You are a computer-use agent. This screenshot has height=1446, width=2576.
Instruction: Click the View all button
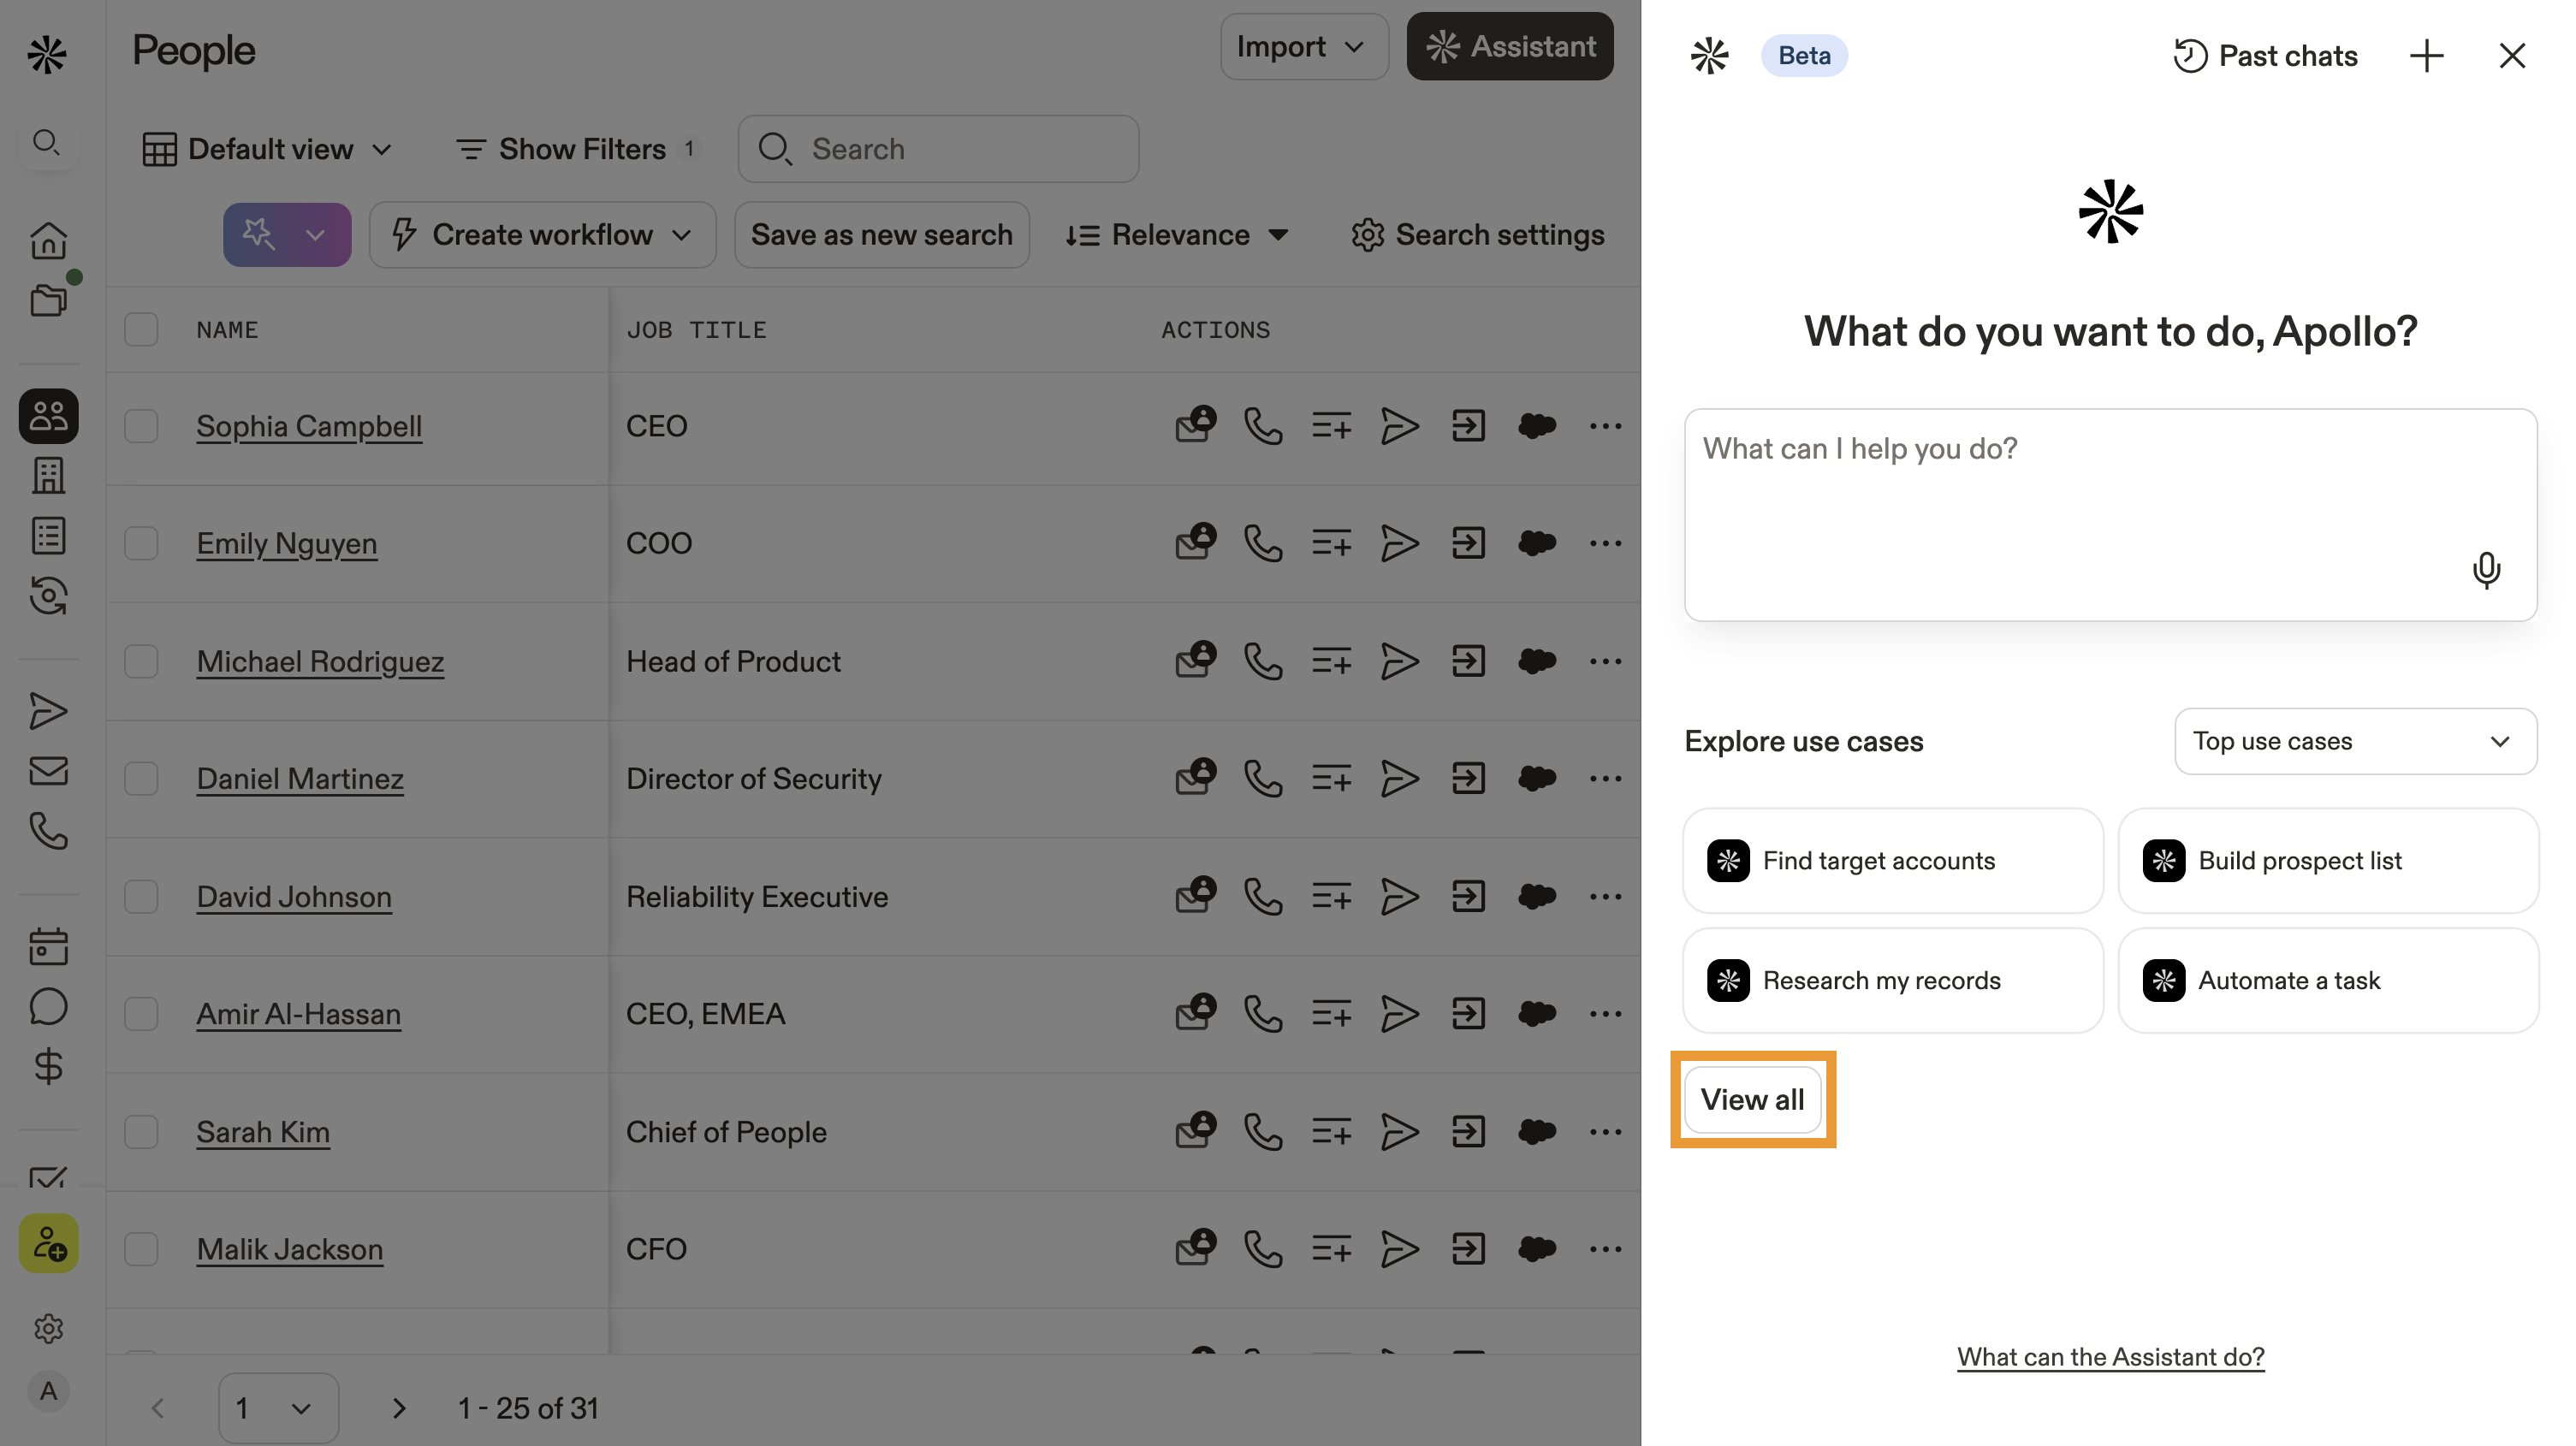click(1752, 1099)
